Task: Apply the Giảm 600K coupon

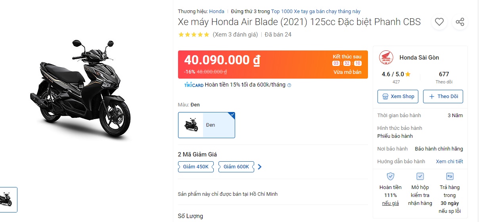Action: point(236,167)
